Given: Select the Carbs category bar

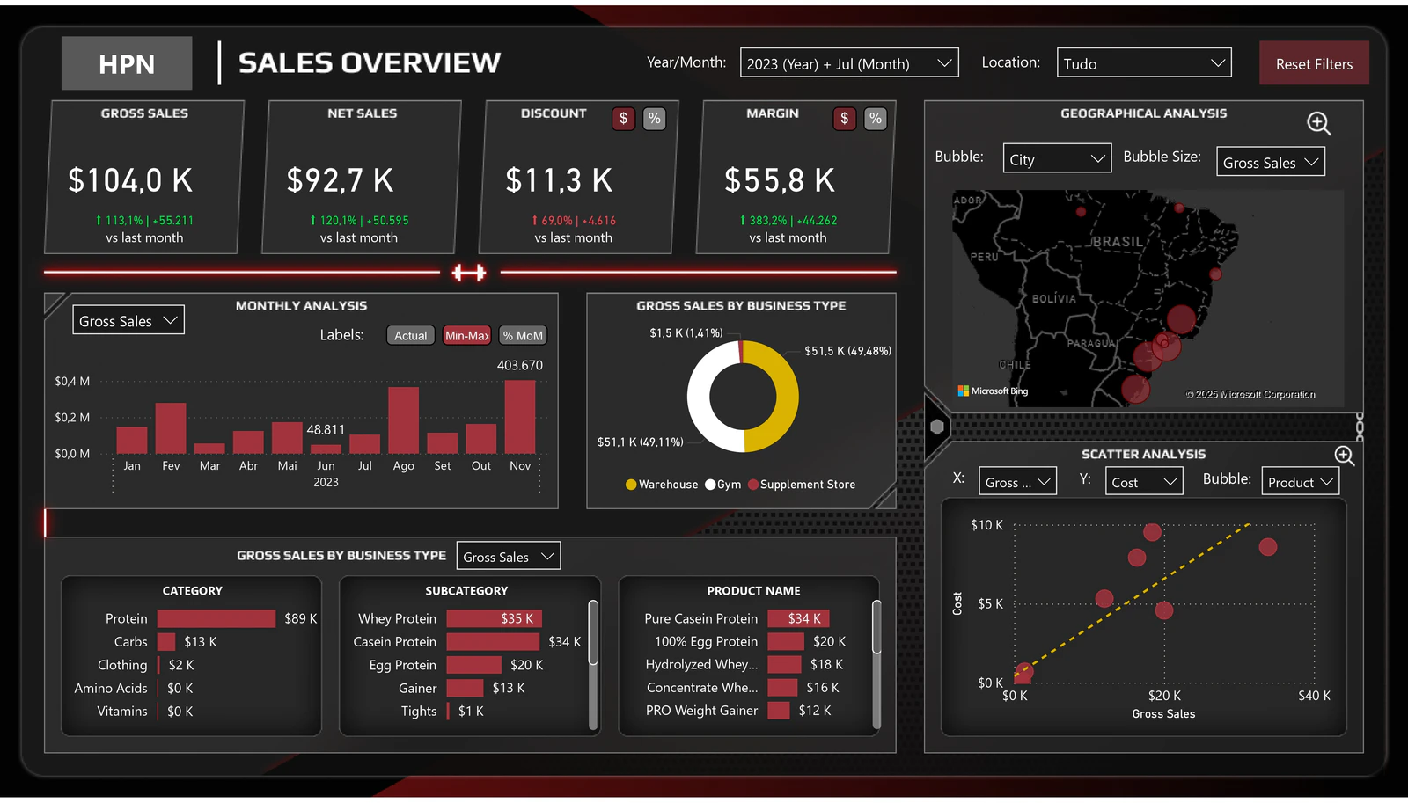Looking at the screenshot, I should 166,642.
